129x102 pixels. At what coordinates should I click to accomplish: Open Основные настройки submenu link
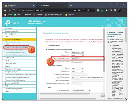click(x=13, y=42)
